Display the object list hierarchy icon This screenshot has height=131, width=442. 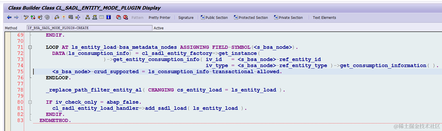[87, 17]
